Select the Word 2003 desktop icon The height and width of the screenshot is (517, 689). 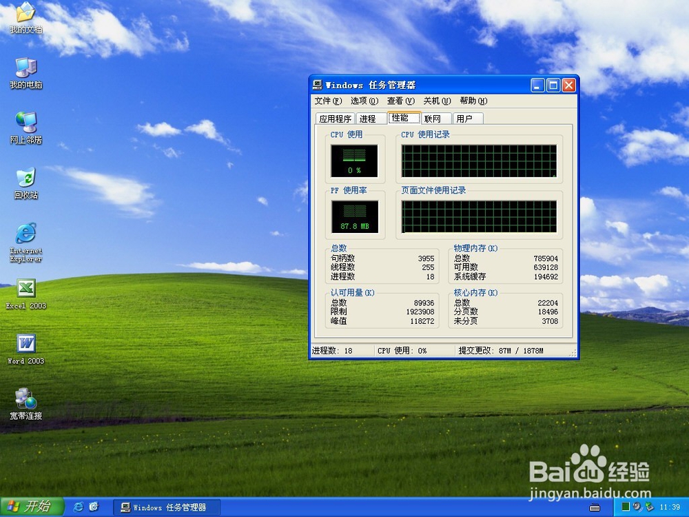[x=26, y=349]
